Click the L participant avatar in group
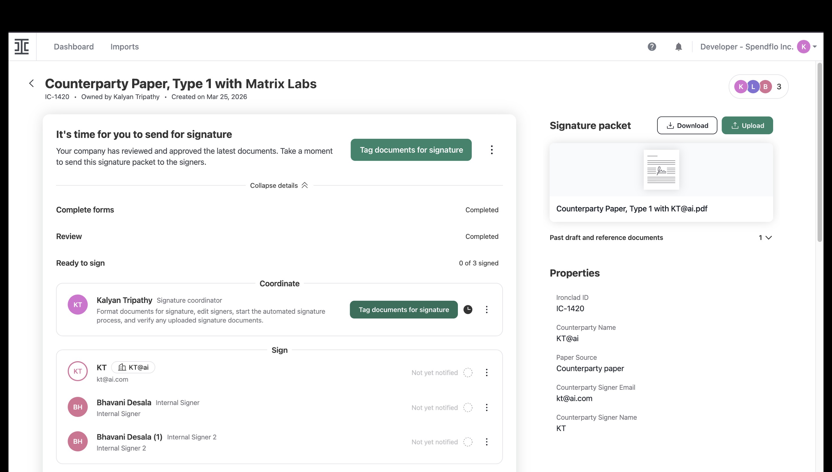 (x=753, y=86)
